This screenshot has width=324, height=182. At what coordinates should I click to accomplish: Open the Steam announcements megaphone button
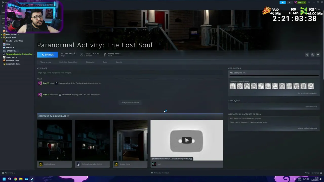click(282, 2)
